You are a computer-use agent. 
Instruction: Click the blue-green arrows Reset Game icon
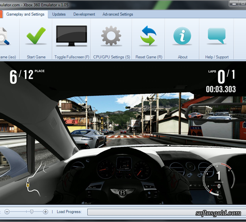(148, 36)
